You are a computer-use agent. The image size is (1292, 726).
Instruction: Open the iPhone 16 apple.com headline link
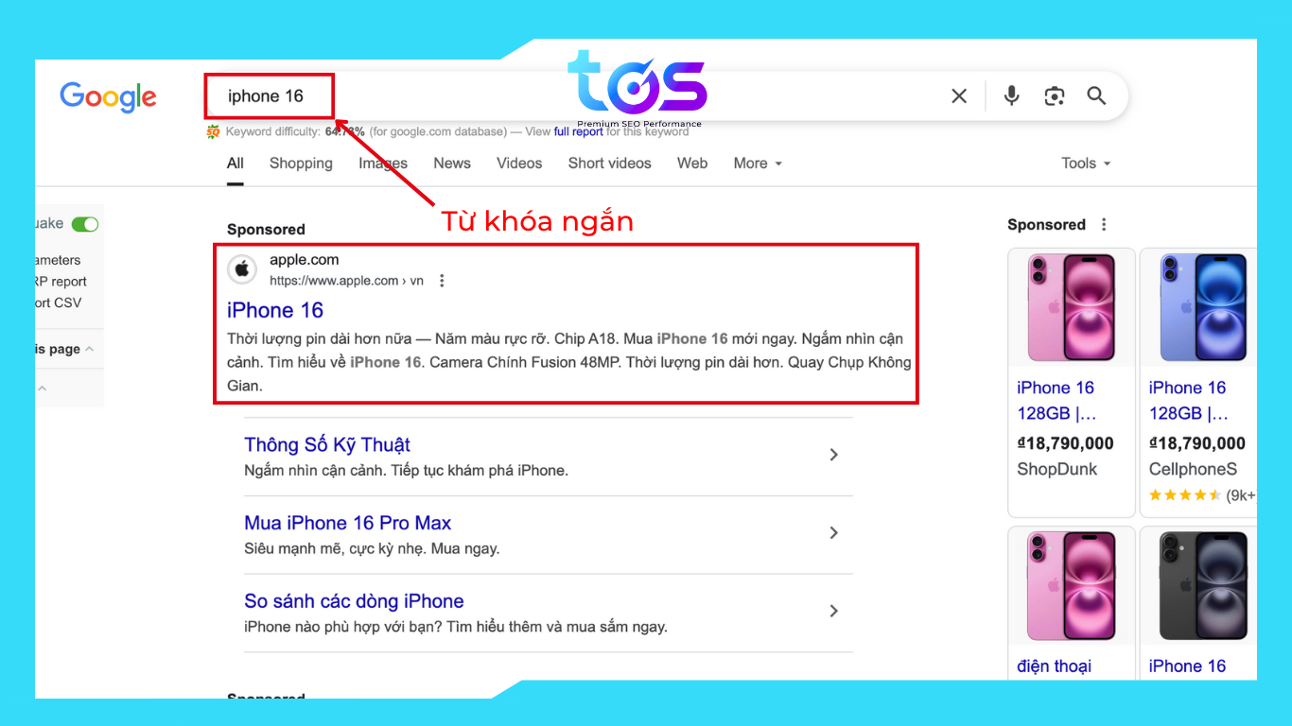pos(275,310)
